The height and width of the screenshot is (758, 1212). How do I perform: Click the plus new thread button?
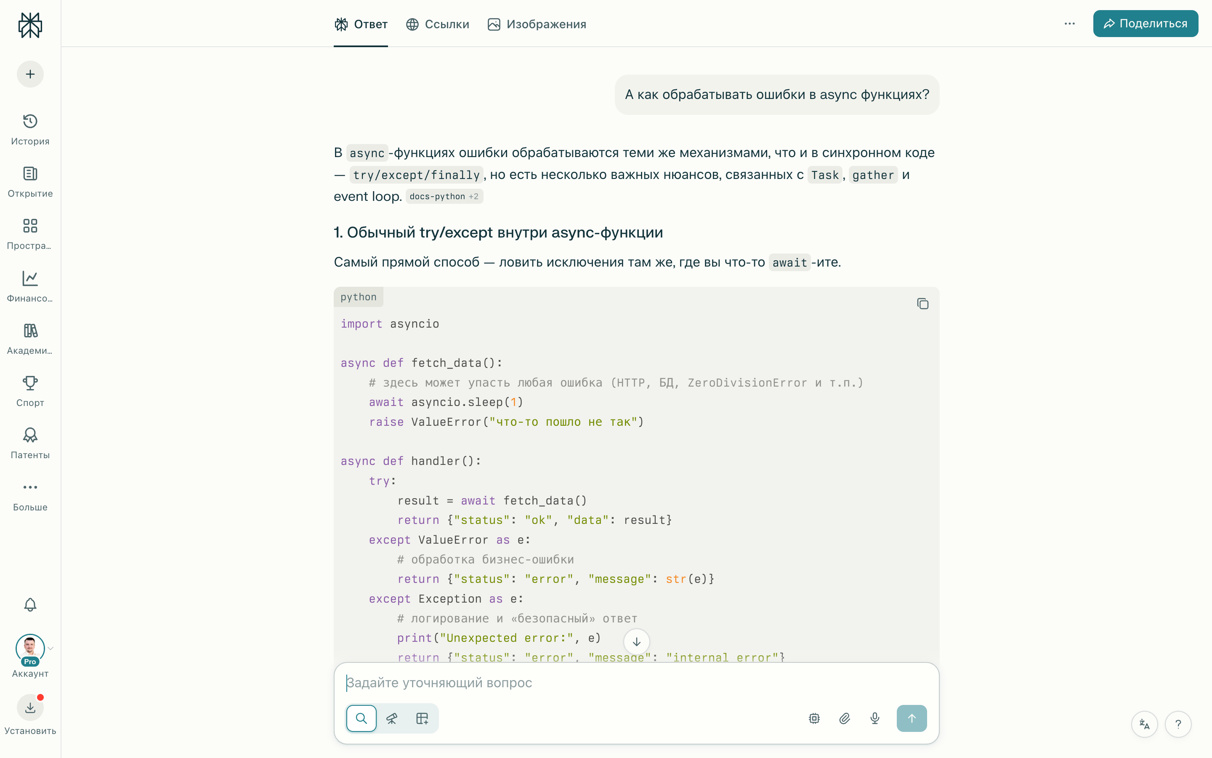point(30,74)
